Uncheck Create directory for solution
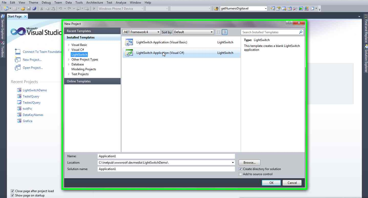This screenshot has height=198, width=368. point(240,169)
